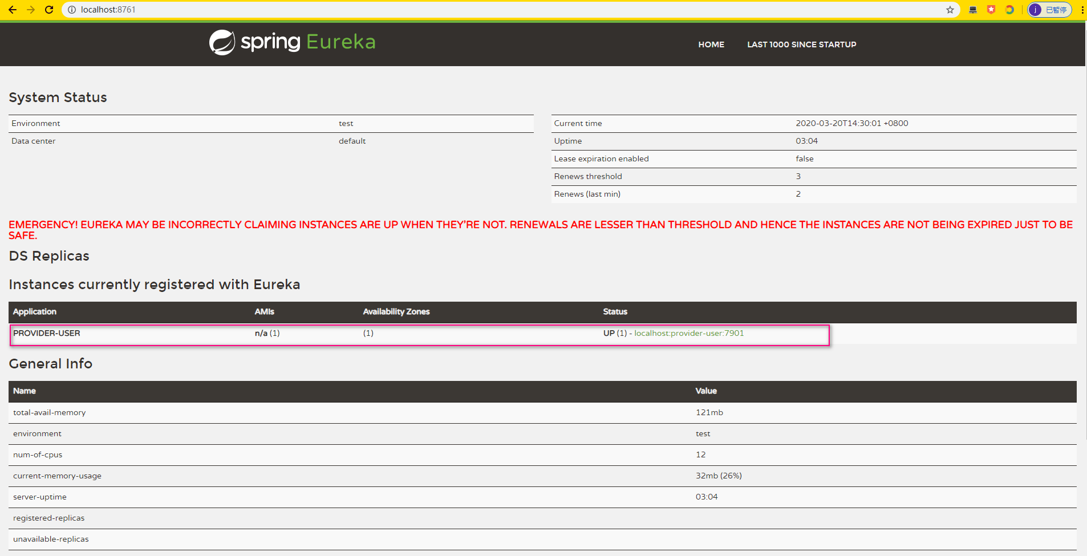Navigate back using the browser back arrow

coord(12,9)
